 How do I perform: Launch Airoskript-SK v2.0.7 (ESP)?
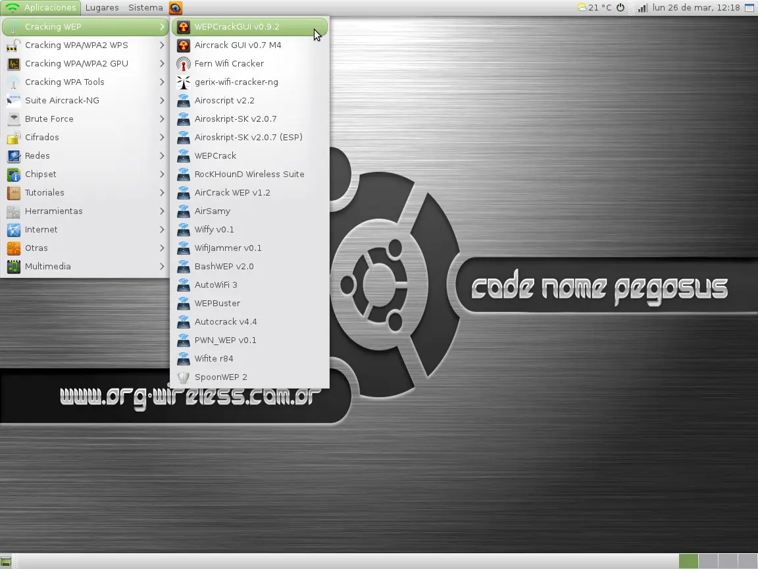[249, 138]
